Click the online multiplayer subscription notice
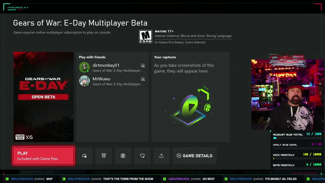 [62, 33]
